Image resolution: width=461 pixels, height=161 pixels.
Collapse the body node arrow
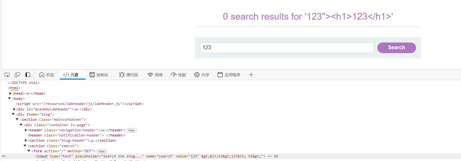(9, 99)
